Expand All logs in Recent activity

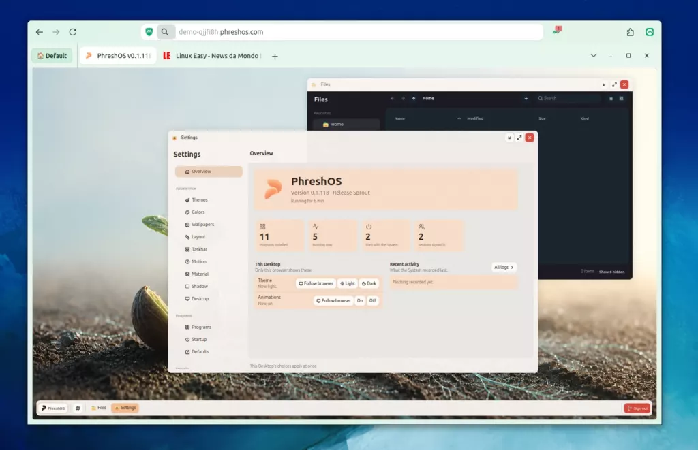point(504,268)
